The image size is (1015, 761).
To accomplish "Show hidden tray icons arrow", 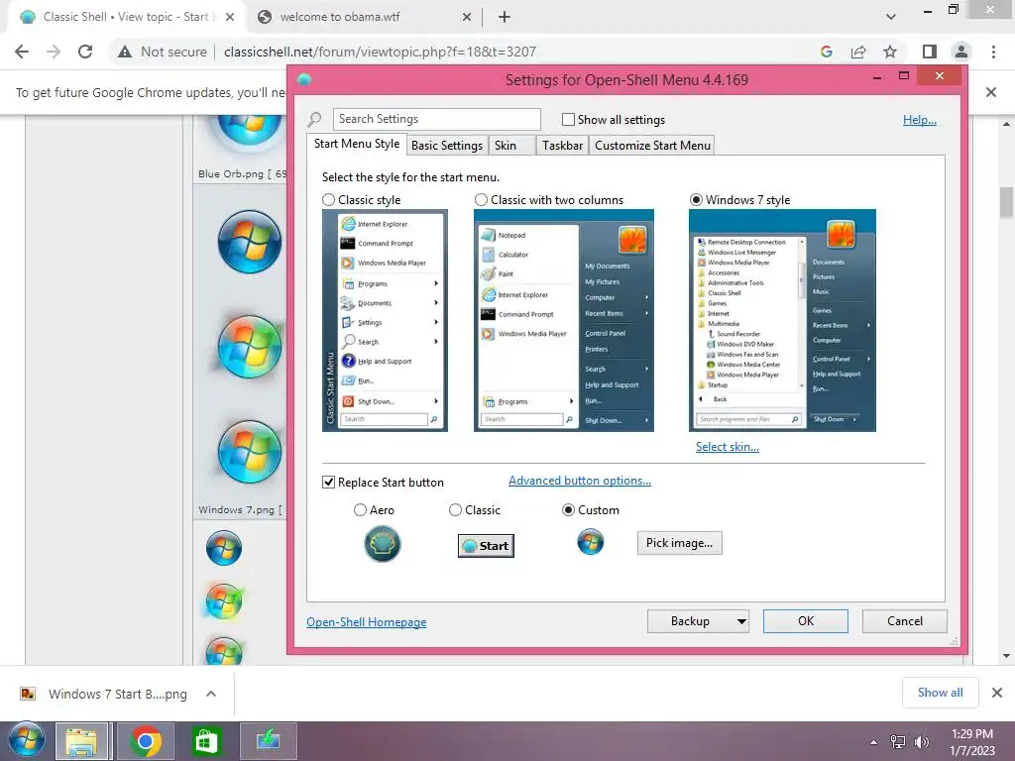I will [873, 742].
